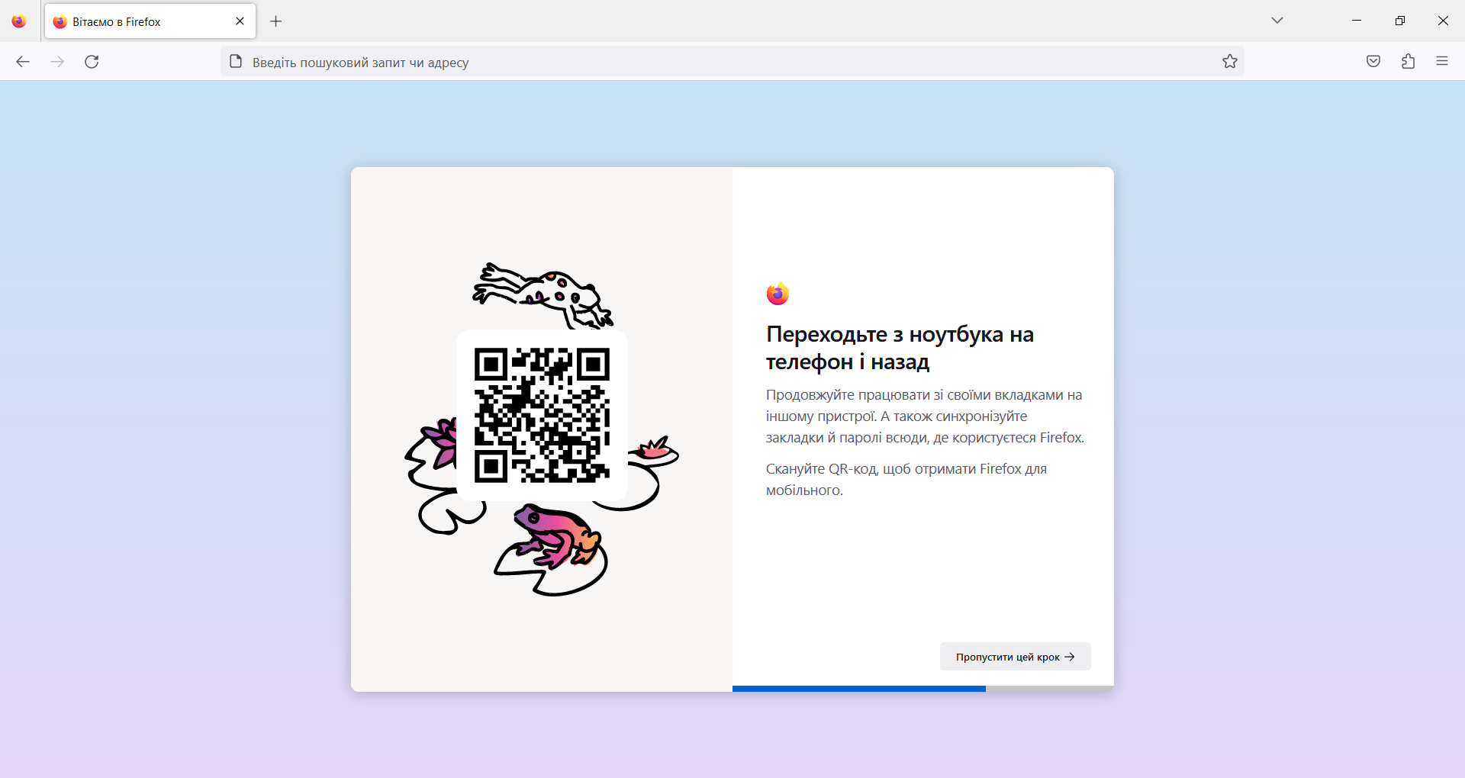1465x778 pixels.
Task: Select the 'Вітаємо в Firefox' tab
Action: coord(150,21)
